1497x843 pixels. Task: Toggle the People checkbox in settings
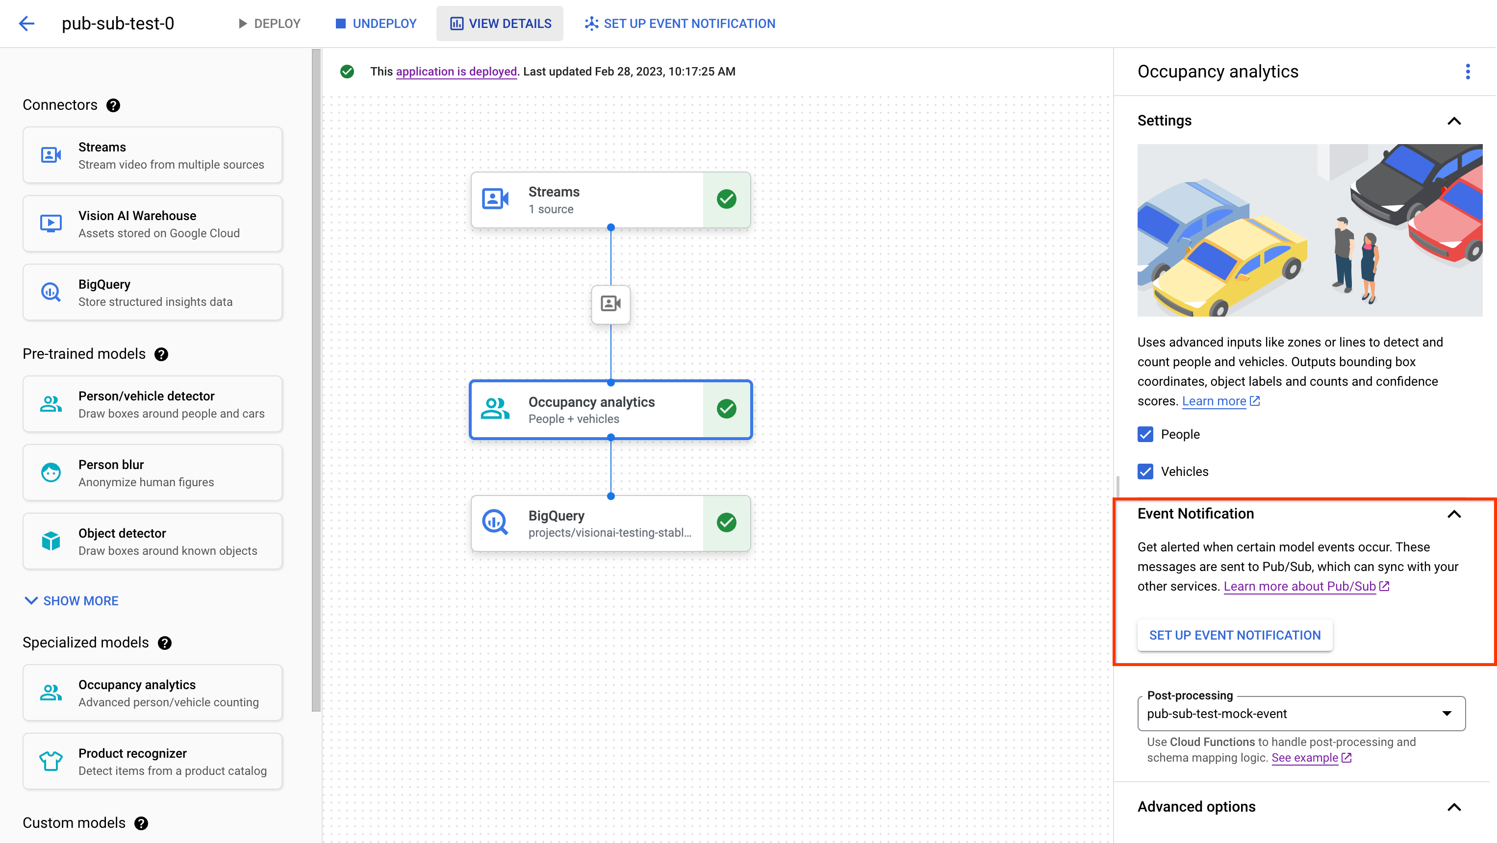tap(1145, 434)
